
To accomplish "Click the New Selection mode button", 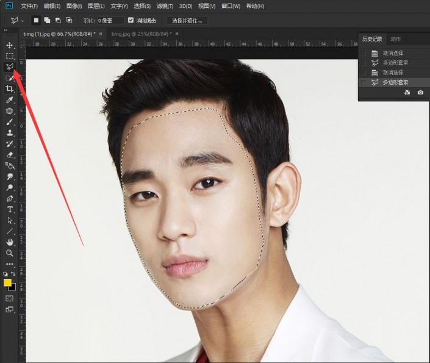I will 36,20.
